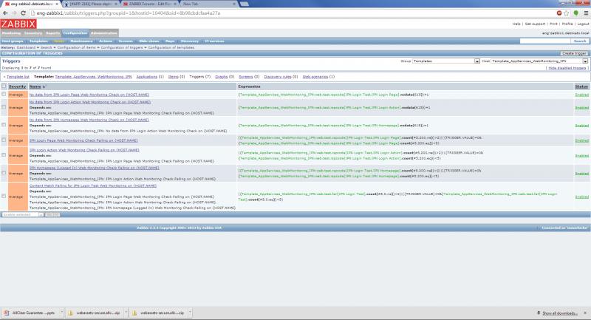Click the Create trigger button
Image resolution: width=591 pixels, height=320 pixels.
(x=575, y=53)
